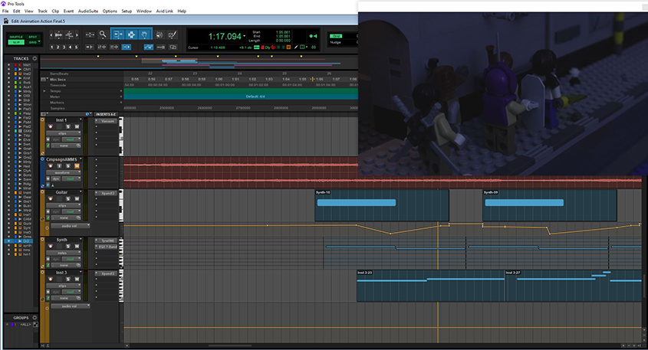648x350 pixels.
Task: Solo the Synth track
Action: pyautogui.click(x=69, y=246)
